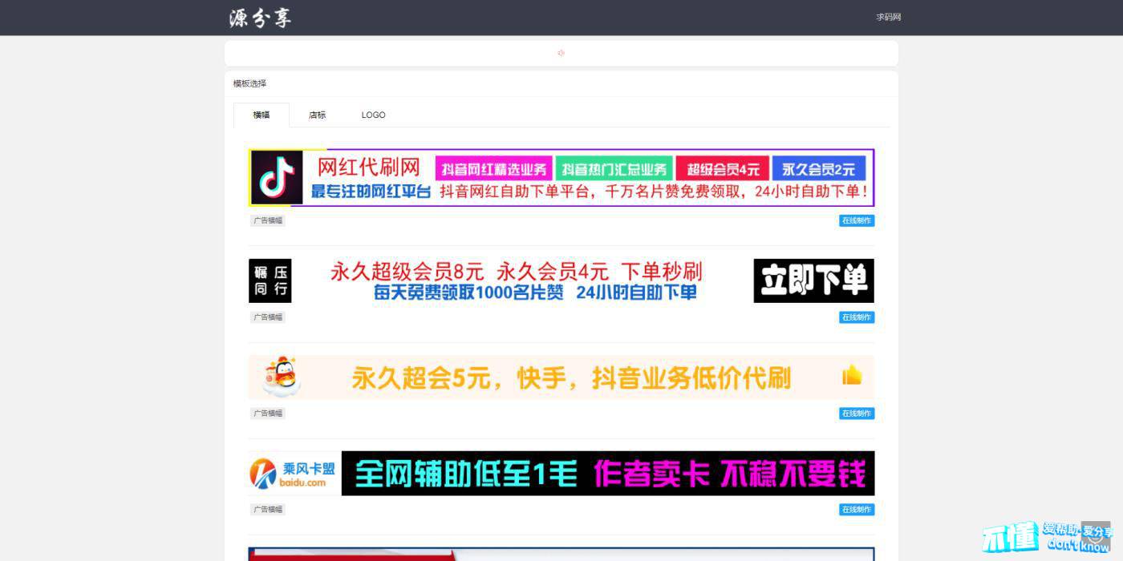
Task: Click 在线制作 under the 乘风卡盟 banner
Action: [x=857, y=510]
